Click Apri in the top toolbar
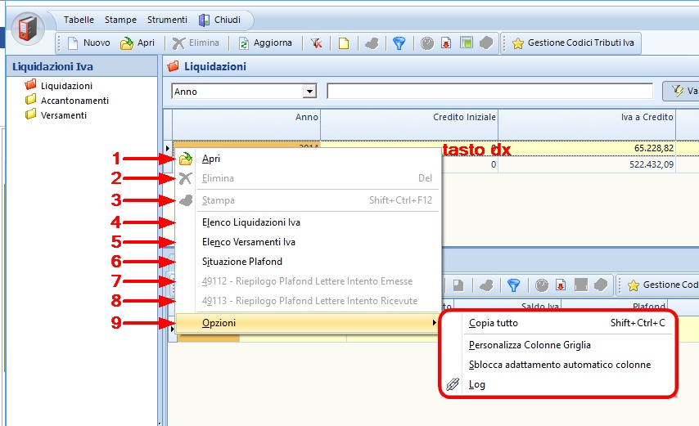 pos(138,43)
